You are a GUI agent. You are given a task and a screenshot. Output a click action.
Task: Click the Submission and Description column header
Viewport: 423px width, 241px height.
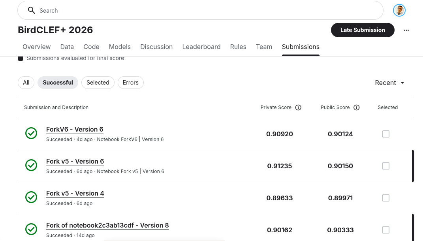pyautogui.click(x=56, y=107)
